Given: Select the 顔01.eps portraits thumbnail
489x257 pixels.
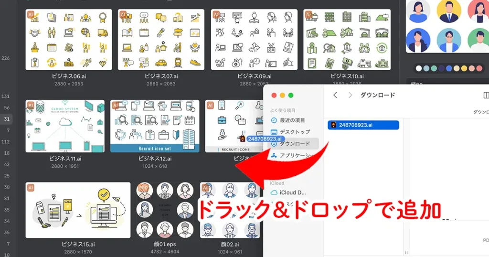Looking at the screenshot, I should (165, 210).
